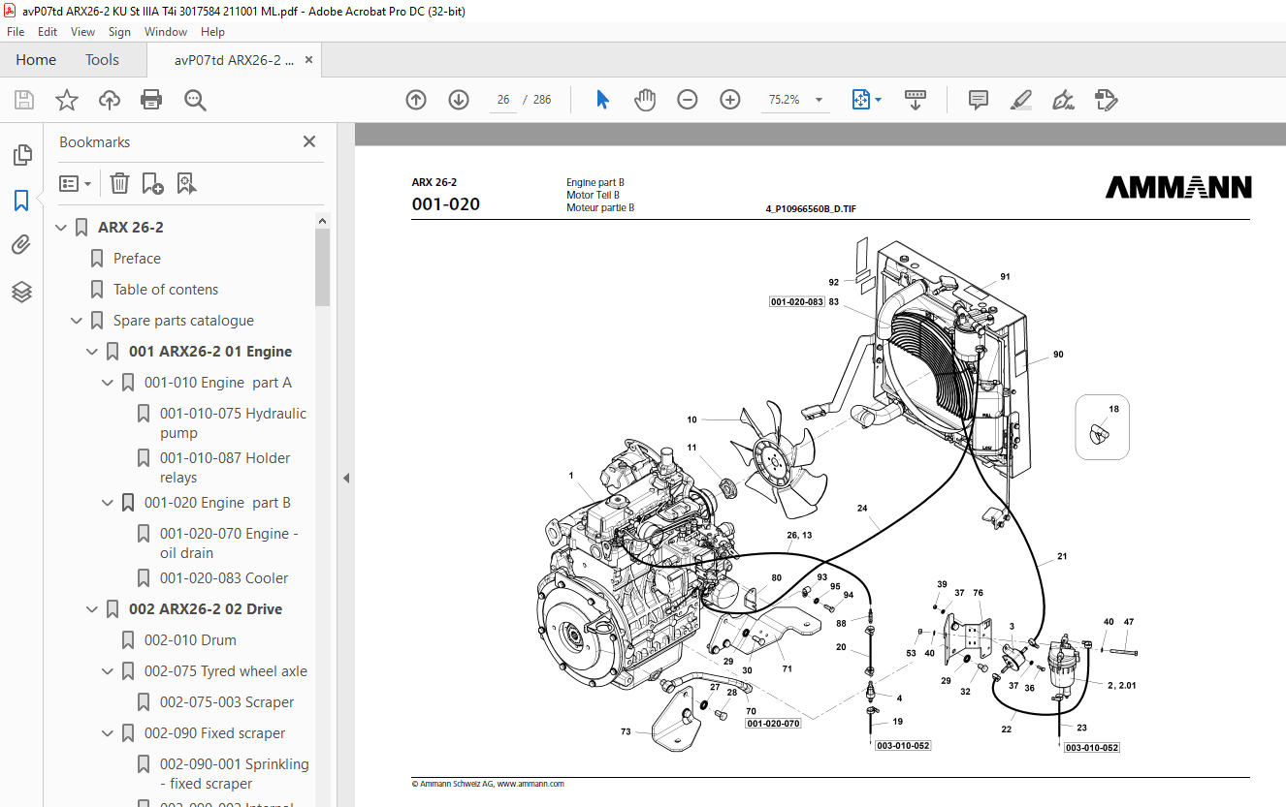Open the 002-075-003 Scraper bookmark
This screenshot has height=807, width=1286.
tap(227, 702)
